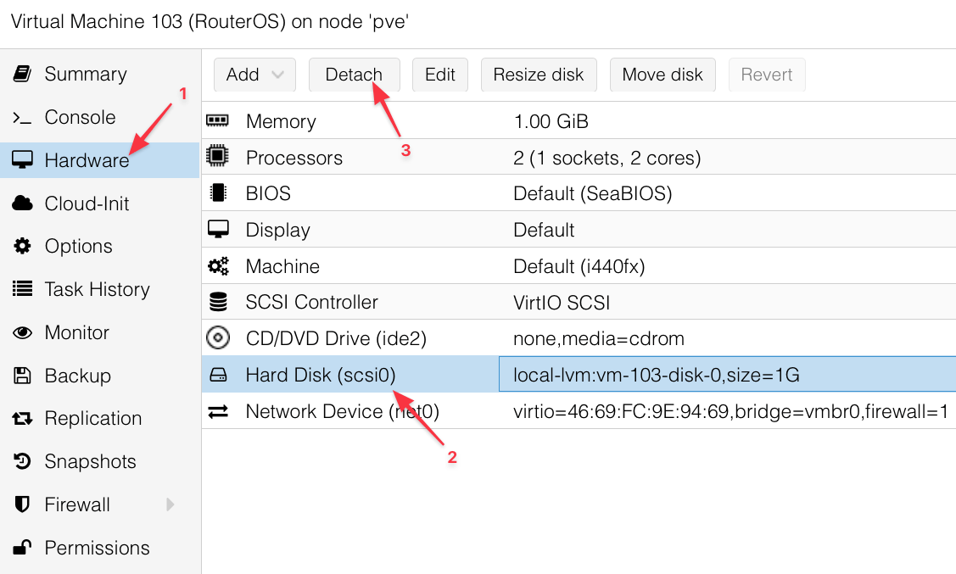The height and width of the screenshot is (574, 956).
Task: Click the Options gear icon
Action: [x=23, y=246]
